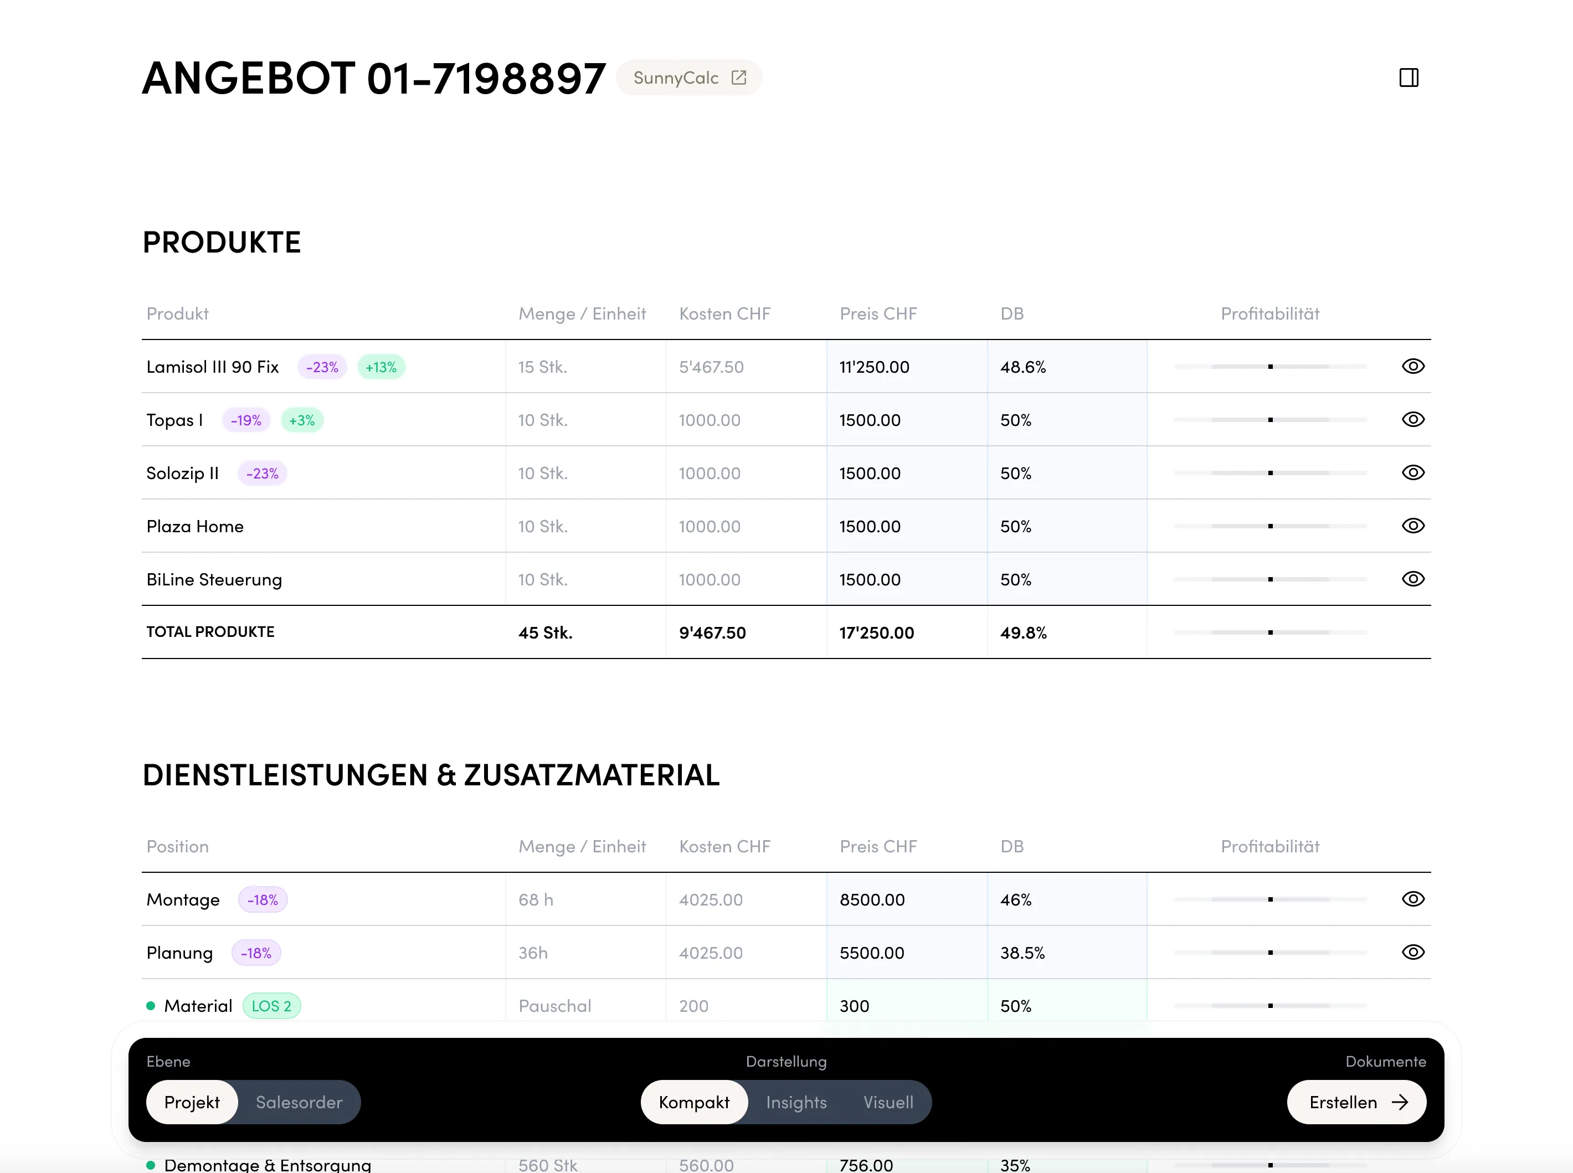Select the Salesorder level
1573x1173 pixels.
point(299,1102)
